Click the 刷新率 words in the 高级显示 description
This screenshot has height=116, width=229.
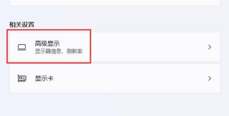[x=74, y=51]
